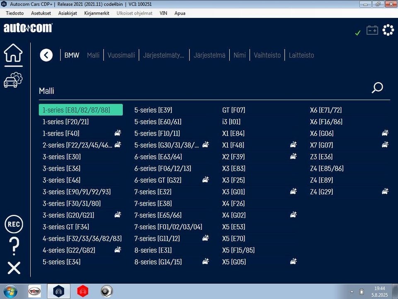Click the new-car icon beside 8-series [G14/15]

(206, 262)
